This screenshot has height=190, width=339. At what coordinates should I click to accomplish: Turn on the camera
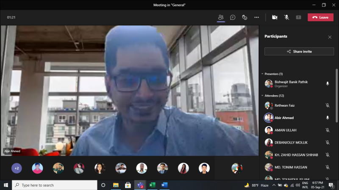[x=275, y=17]
